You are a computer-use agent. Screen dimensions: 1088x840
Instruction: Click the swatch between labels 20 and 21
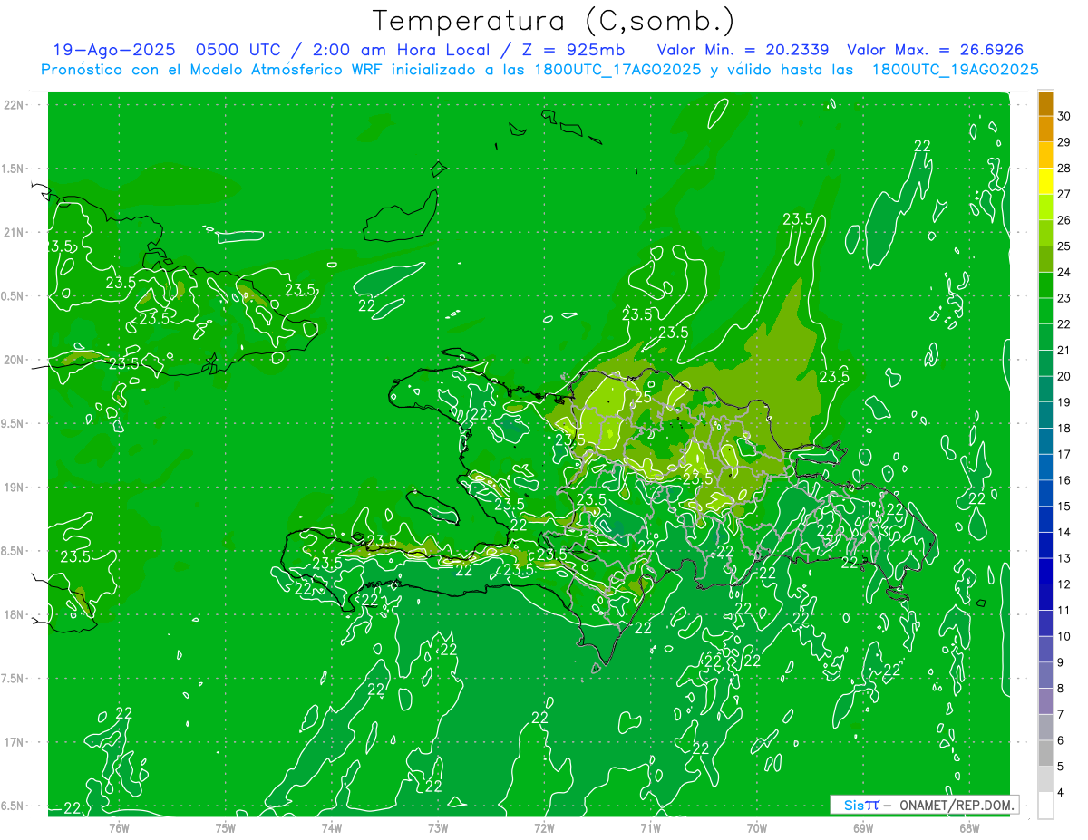1045,363
